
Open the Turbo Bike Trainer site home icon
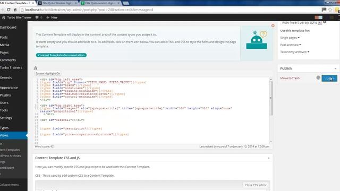pos(4,18)
